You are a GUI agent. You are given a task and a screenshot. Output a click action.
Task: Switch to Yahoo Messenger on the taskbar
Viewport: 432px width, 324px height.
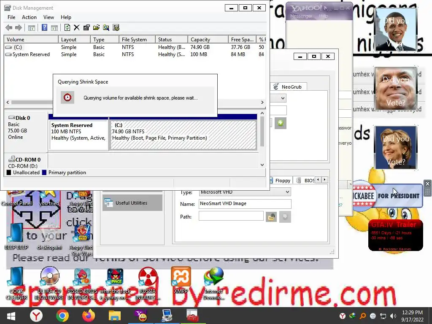pos(141,316)
